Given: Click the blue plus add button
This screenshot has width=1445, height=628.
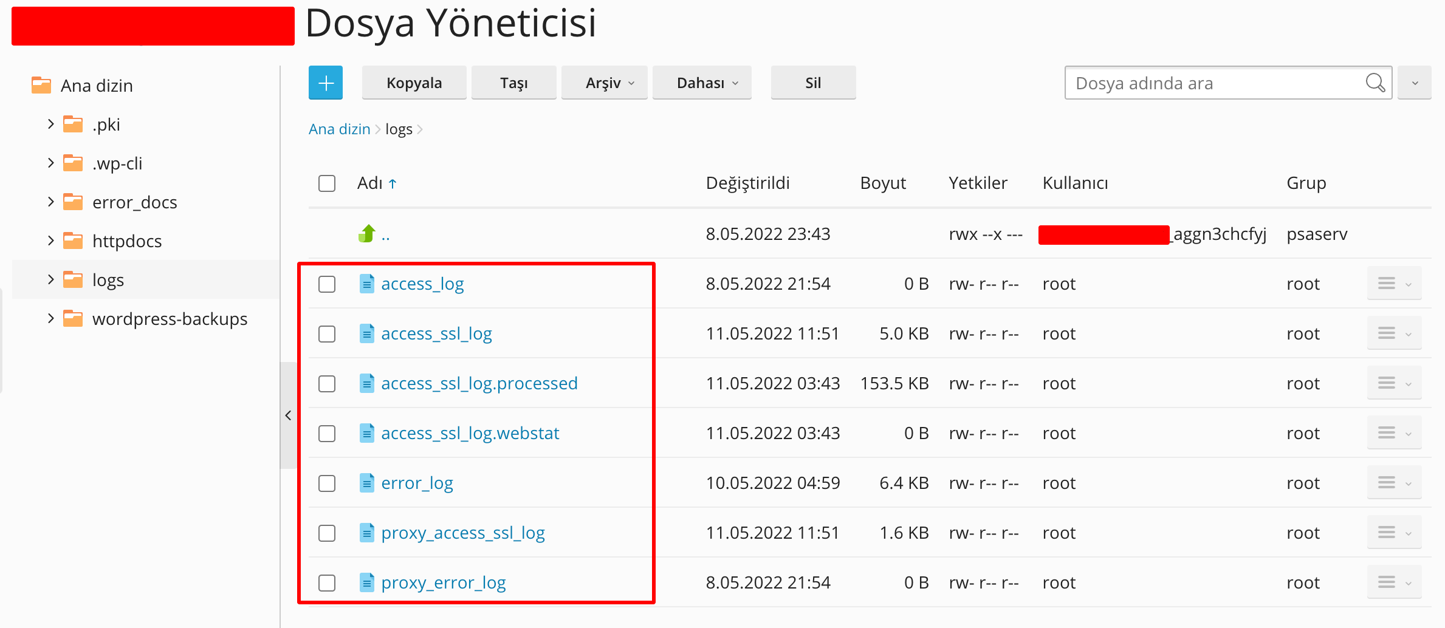Looking at the screenshot, I should tap(326, 83).
